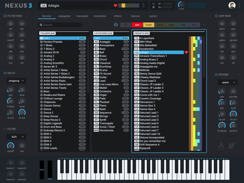
Task: Click the Vengeance logo icon
Action: [x=232, y=146]
